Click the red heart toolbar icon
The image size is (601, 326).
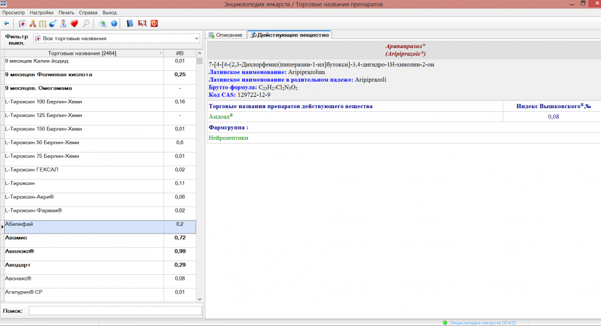75,23
